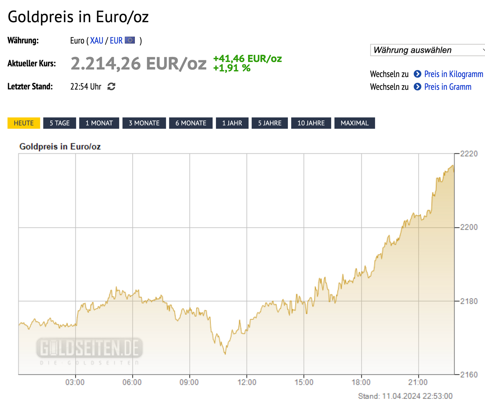Image resolution: width=485 pixels, height=404 pixels.
Task: Click the refresh icon beside 22:54 Uhr
Action: tap(111, 87)
